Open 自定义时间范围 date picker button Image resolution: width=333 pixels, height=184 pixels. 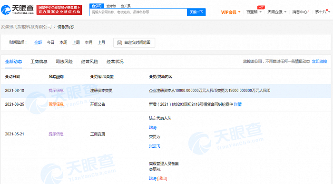[134, 43]
